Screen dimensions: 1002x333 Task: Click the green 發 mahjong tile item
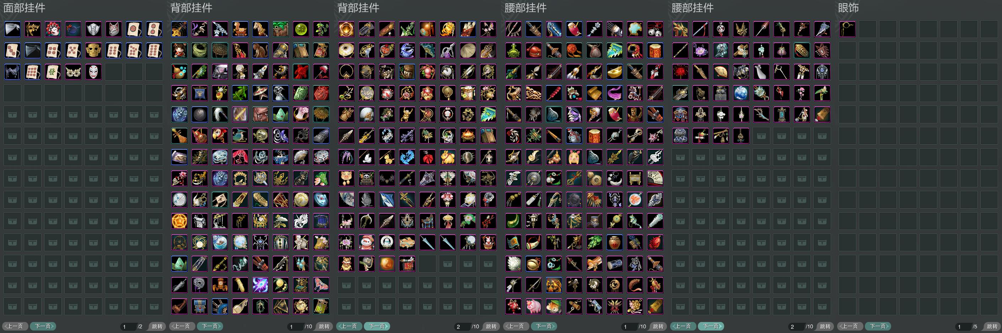coord(53,72)
